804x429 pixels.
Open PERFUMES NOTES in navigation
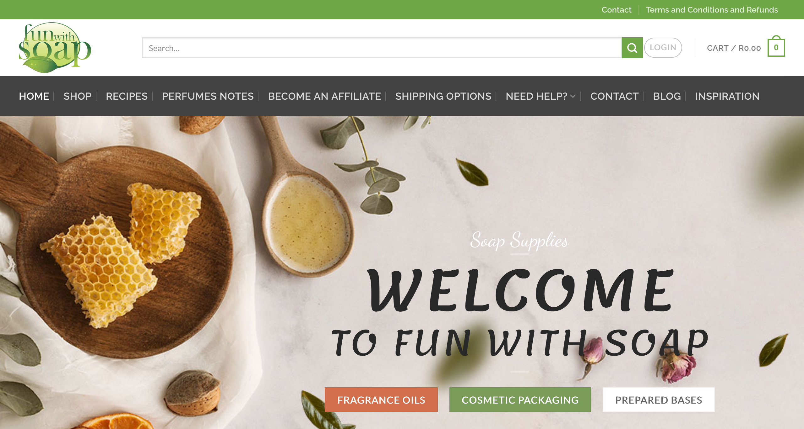(208, 96)
